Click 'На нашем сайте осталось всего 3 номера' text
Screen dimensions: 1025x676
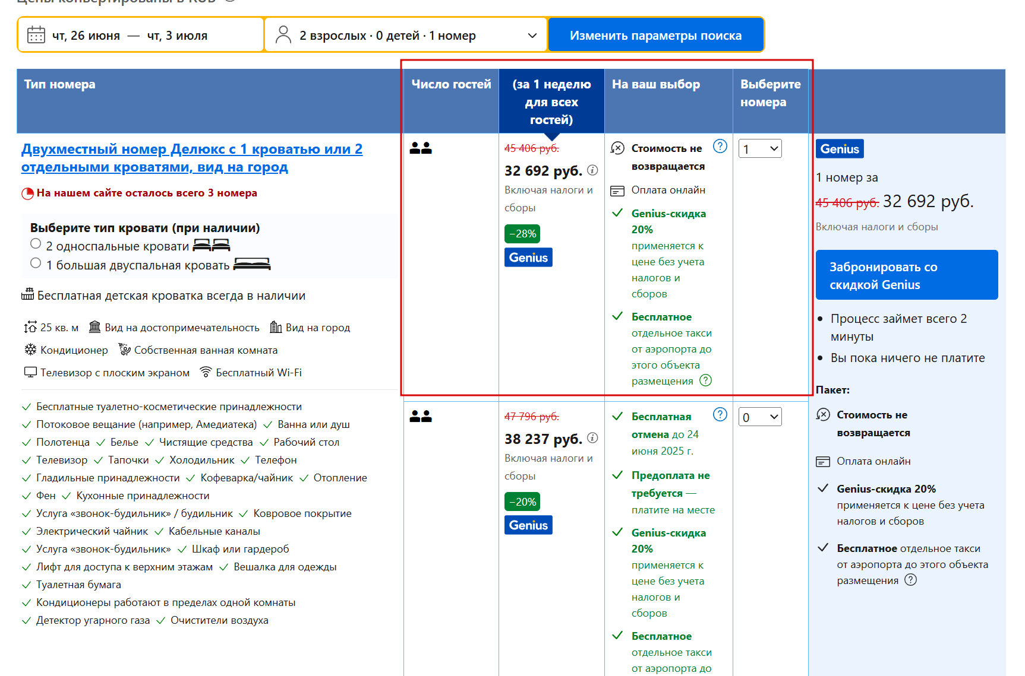(147, 193)
